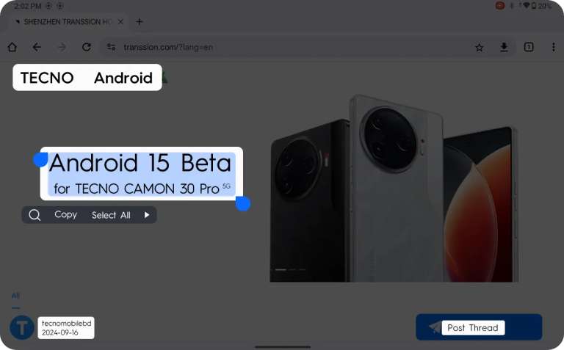The width and height of the screenshot is (564, 350).
Task: Open tecnomobilebd author name
Action: tap(67, 323)
